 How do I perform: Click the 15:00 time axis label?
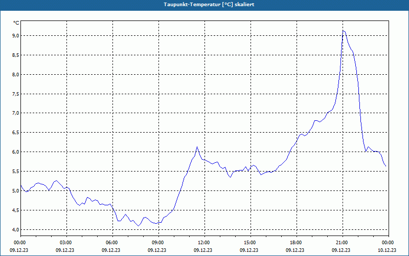click(x=251, y=243)
